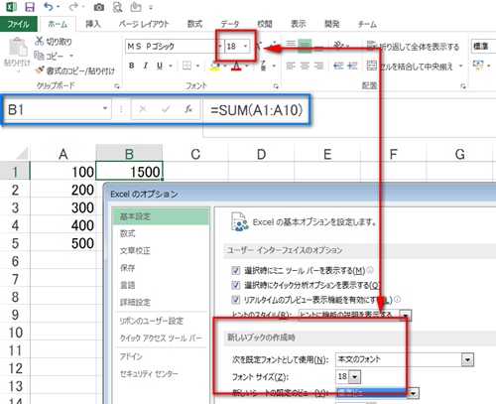Switch to the Insert tab
The height and width of the screenshot is (404, 496).
click(x=93, y=24)
